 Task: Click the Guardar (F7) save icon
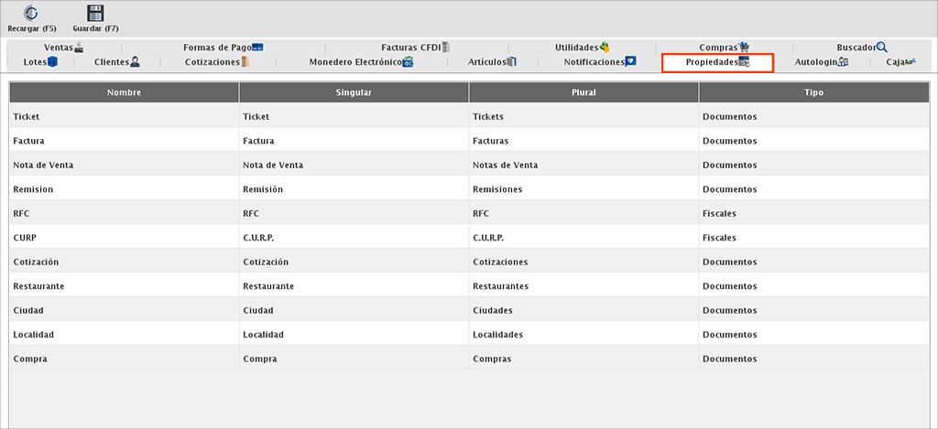[x=95, y=14]
